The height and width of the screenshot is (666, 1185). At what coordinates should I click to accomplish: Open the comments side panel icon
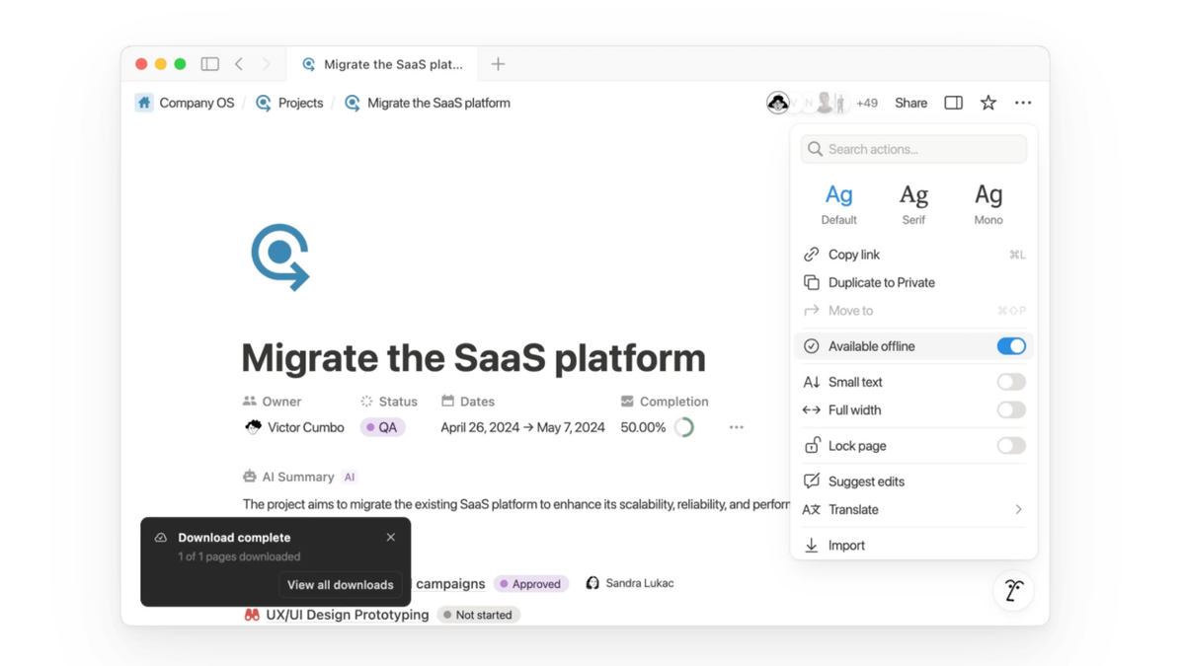click(953, 103)
